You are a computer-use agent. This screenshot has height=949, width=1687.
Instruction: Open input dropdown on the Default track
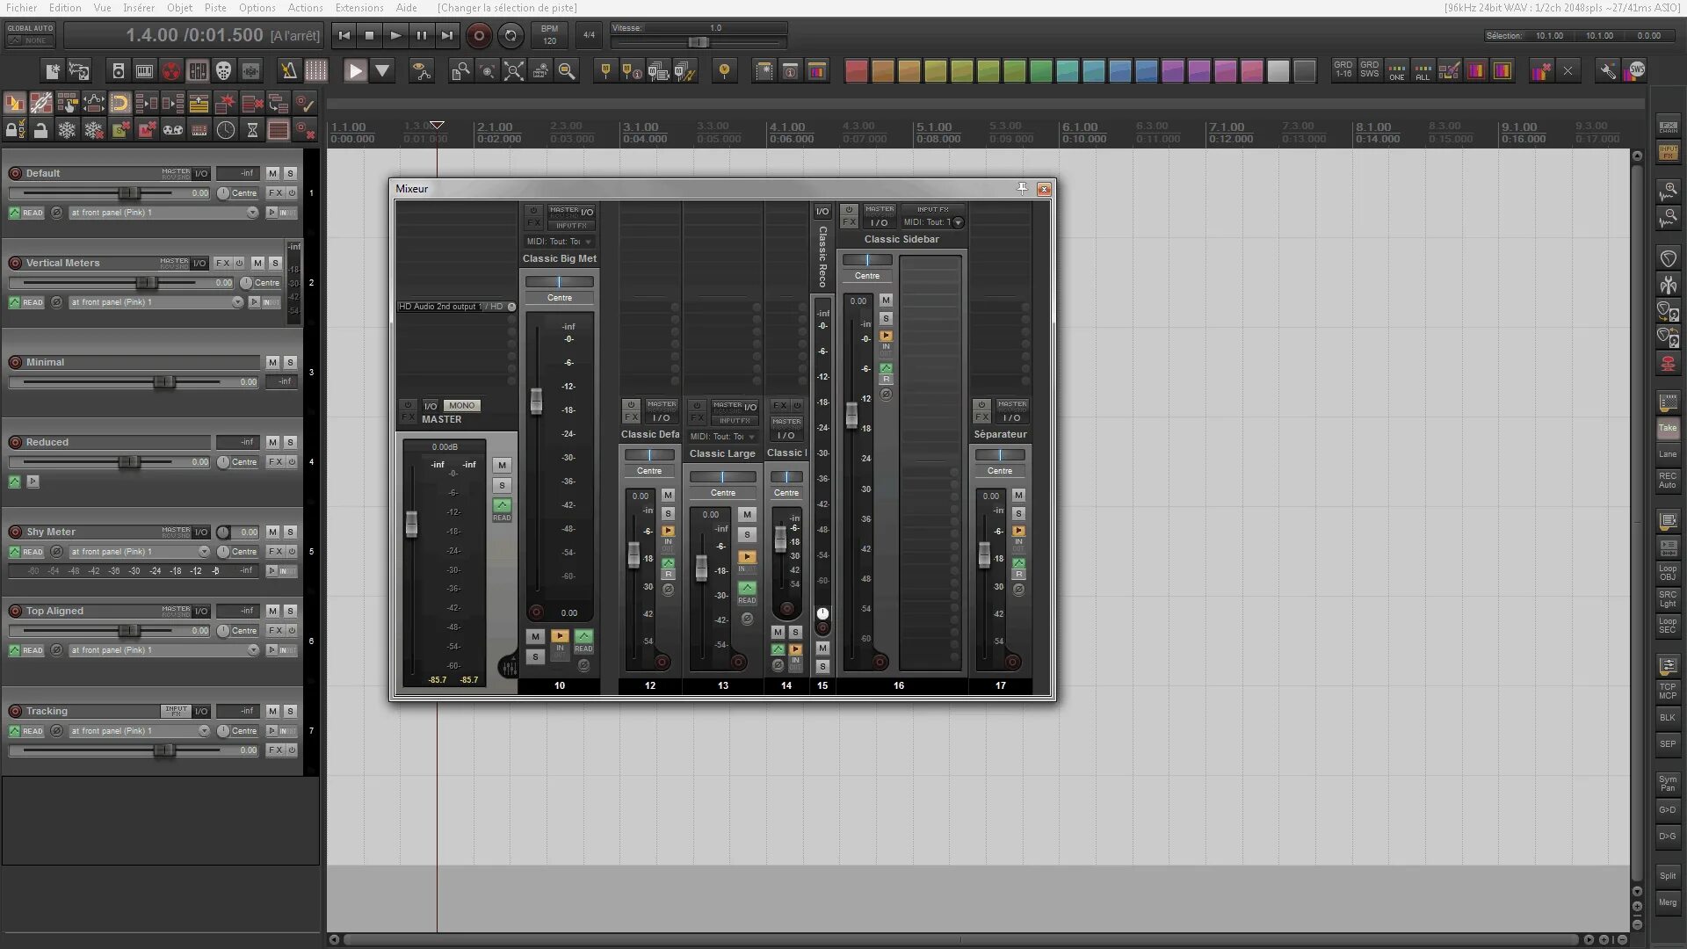click(x=252, y=214)
